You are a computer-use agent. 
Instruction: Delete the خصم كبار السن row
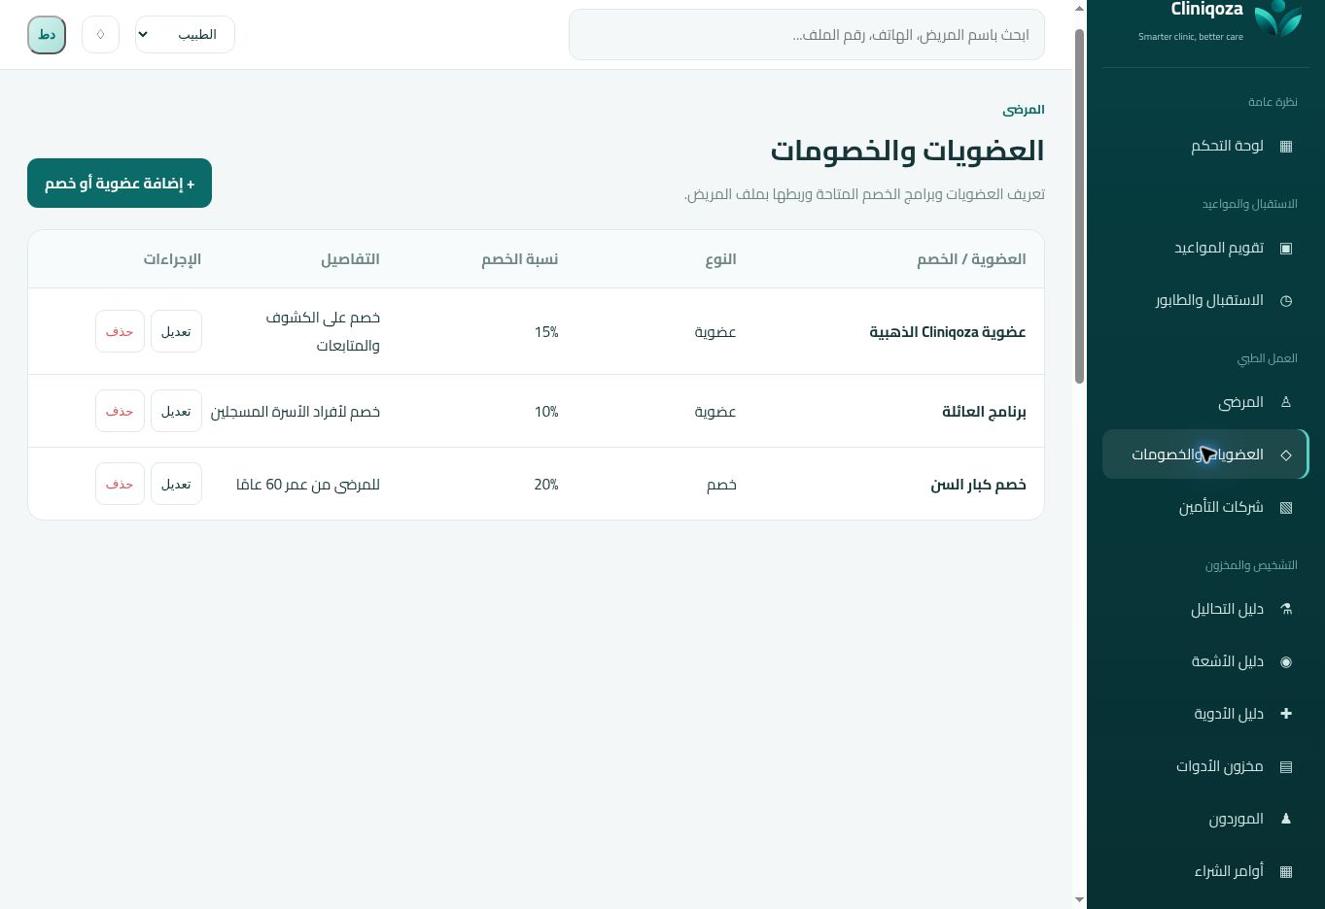tap(120, 484)
